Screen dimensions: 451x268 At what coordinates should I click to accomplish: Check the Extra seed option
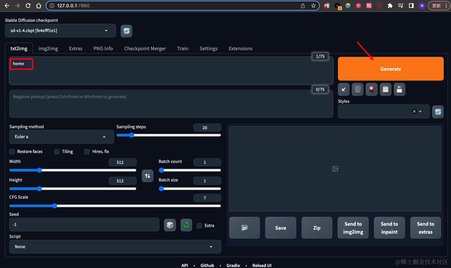199,226
